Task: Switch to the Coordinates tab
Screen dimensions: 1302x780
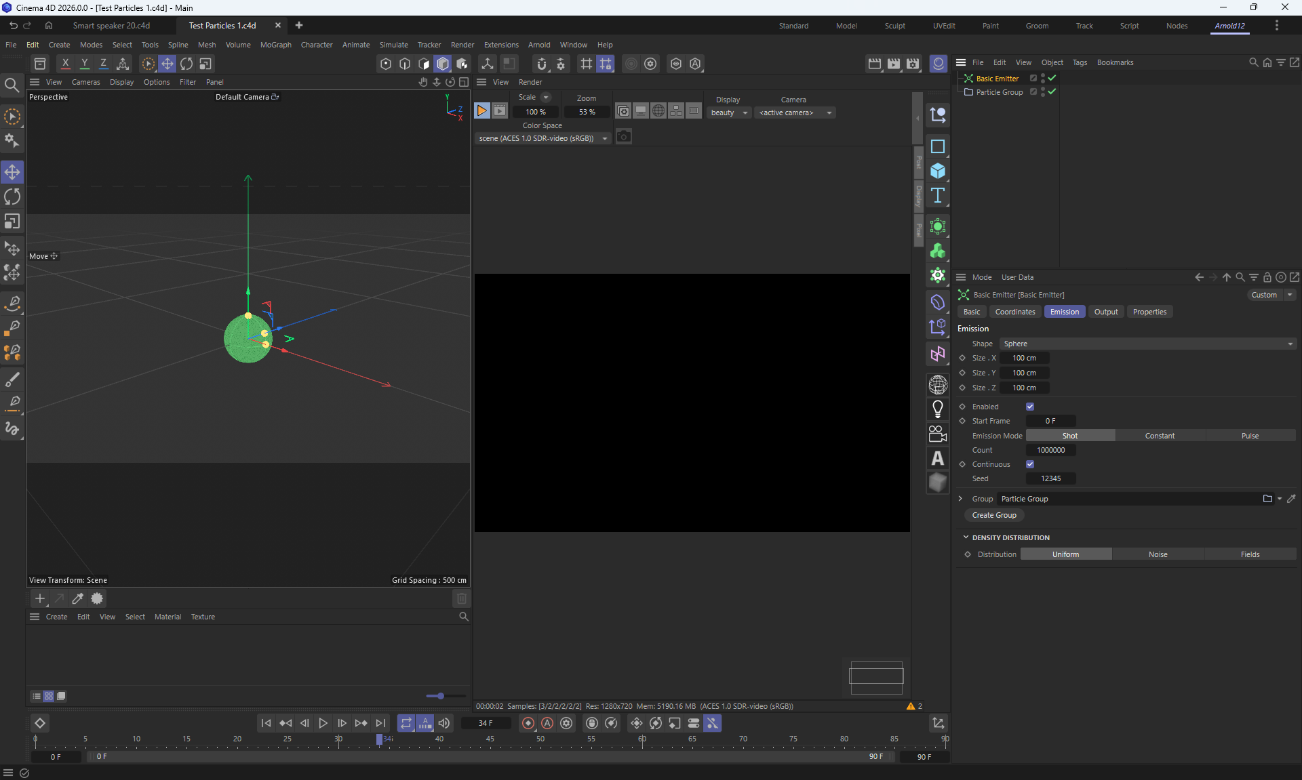Action: [1014, 312]
